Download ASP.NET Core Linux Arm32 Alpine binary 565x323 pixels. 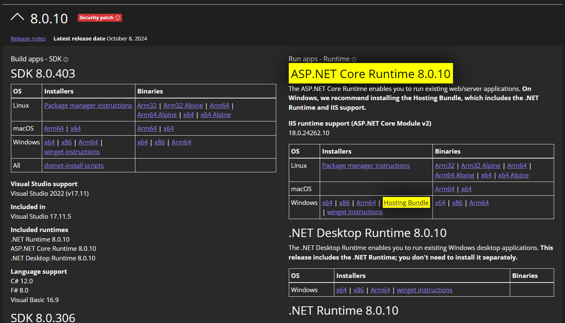pos(481,166)
